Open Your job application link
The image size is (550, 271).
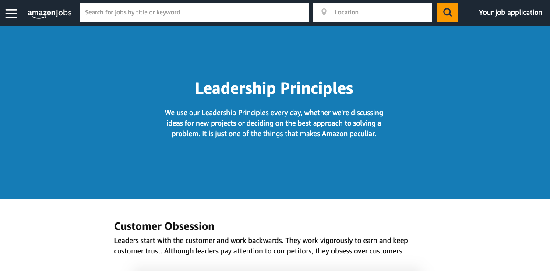(511, 12)
